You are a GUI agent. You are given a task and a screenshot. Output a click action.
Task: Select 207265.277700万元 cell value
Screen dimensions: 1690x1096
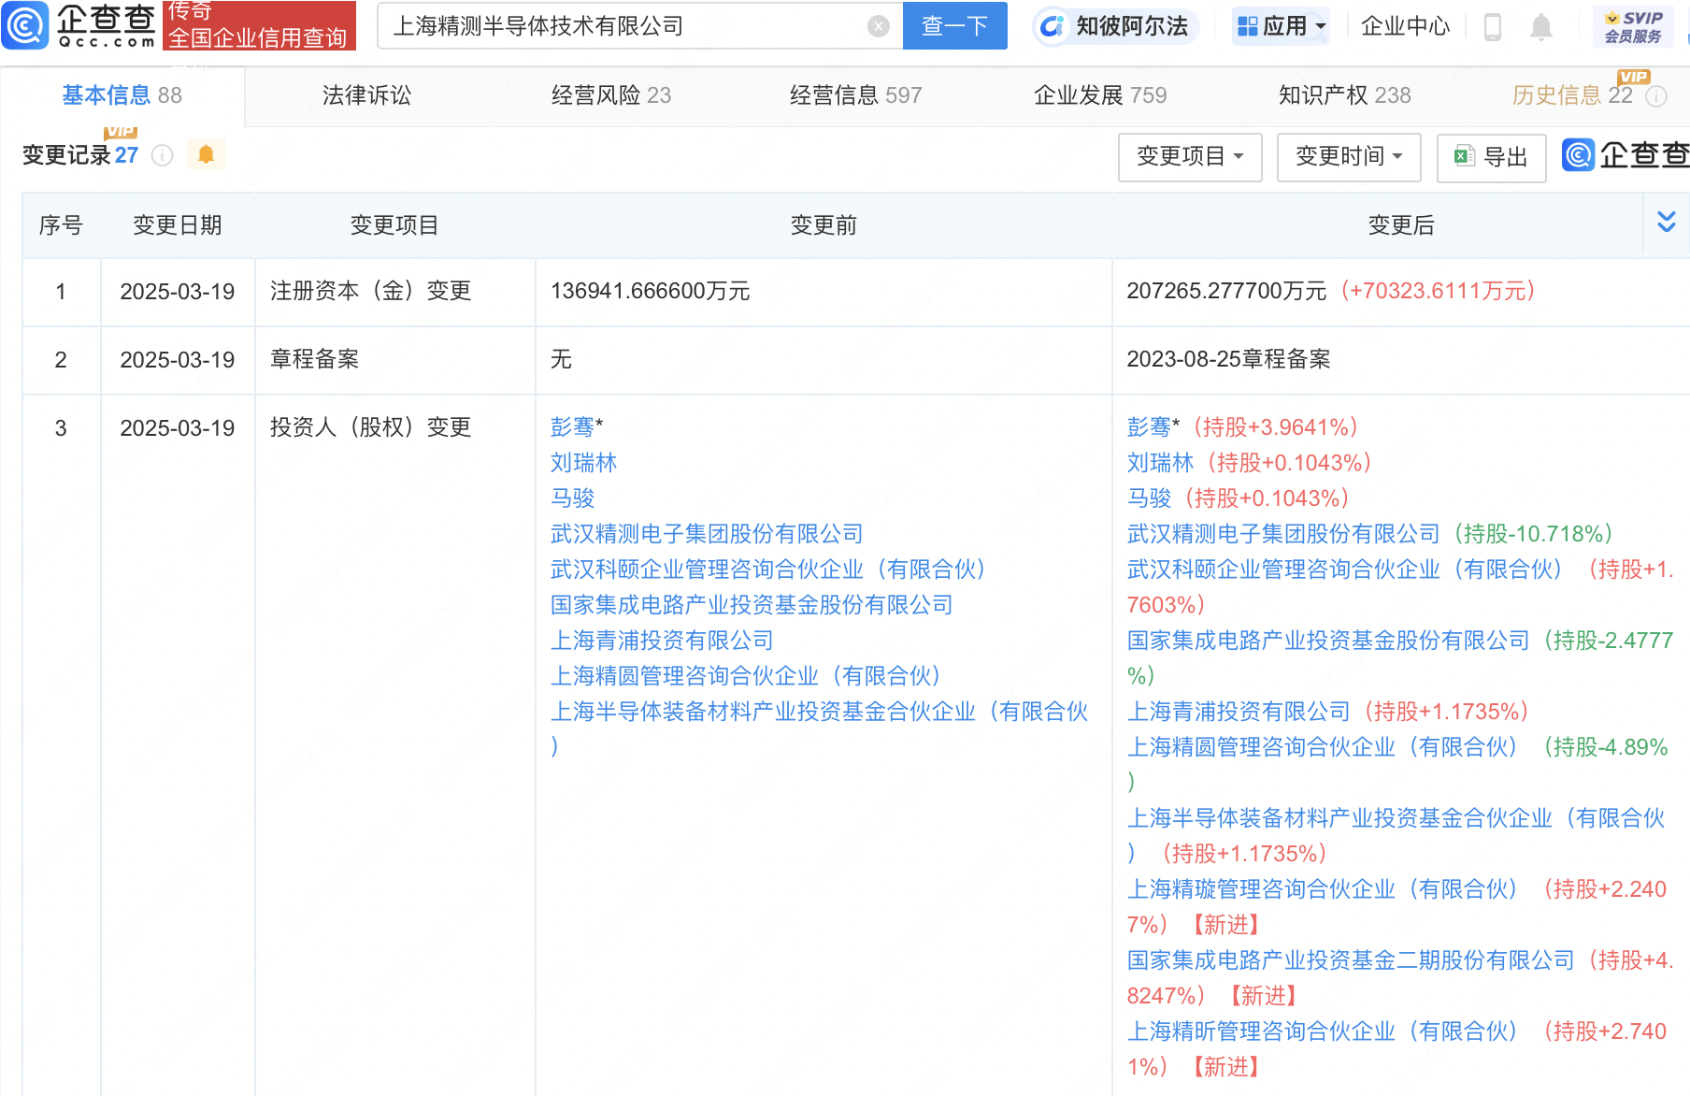[x=1226, y=291]
